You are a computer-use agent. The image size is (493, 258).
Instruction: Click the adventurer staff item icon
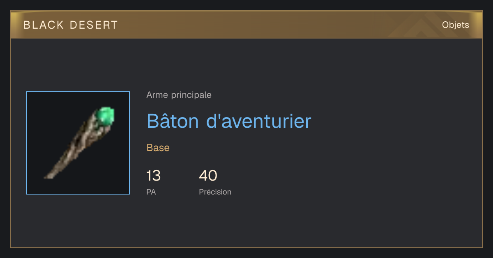[x=80, y=143]
